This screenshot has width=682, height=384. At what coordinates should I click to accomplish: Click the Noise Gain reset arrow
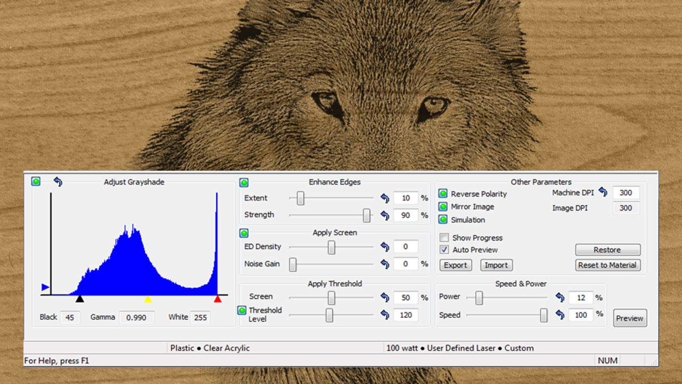pyautogui.click(x=385, y=264)
